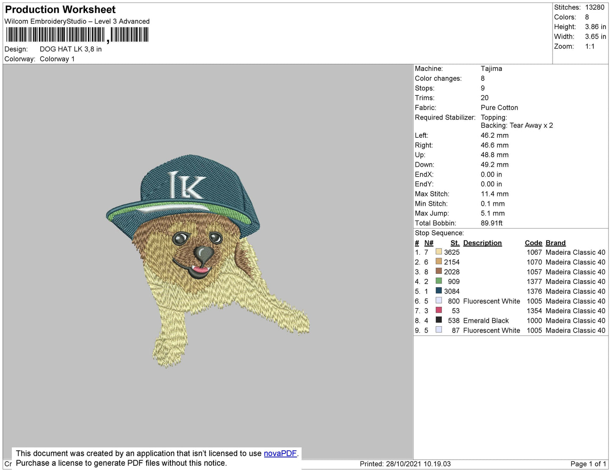Click the 'Page 1 of 1' footer
This screenshot has height=472, width=611.
click(x=588, y=464)
